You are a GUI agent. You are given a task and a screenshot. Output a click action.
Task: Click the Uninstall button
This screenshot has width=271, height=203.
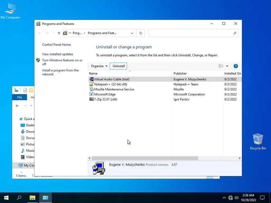119,66
